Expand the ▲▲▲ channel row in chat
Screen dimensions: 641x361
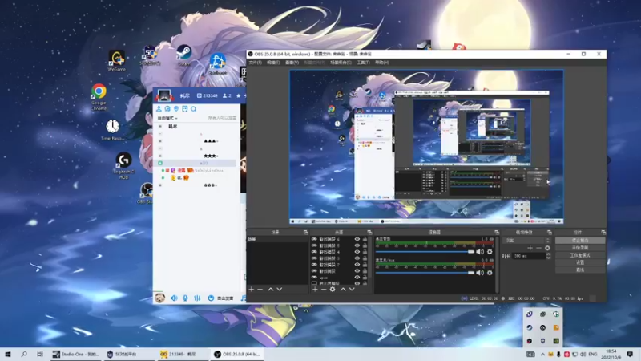pos(160,141)
